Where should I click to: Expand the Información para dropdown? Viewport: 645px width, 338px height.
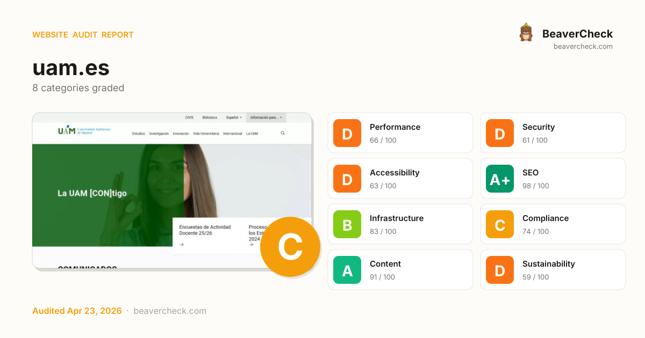pyautogui.click(x=266, y=117)
